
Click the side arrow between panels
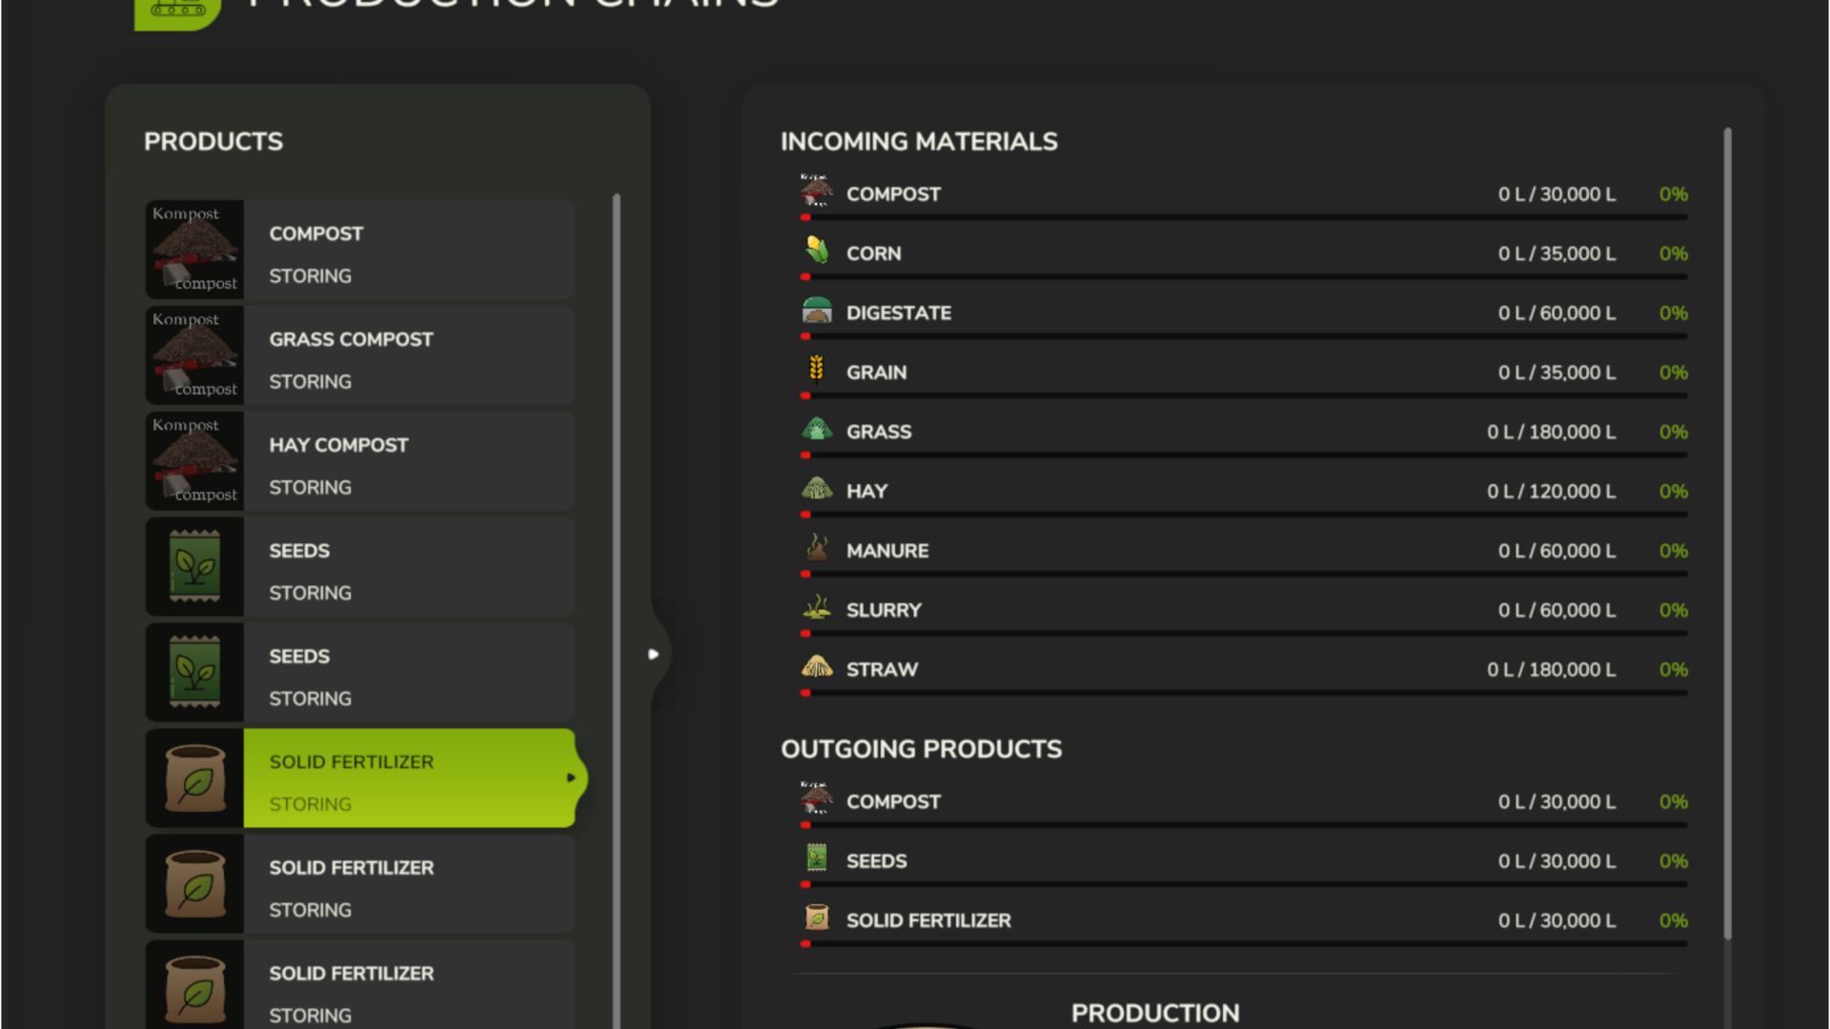point(653,655)
